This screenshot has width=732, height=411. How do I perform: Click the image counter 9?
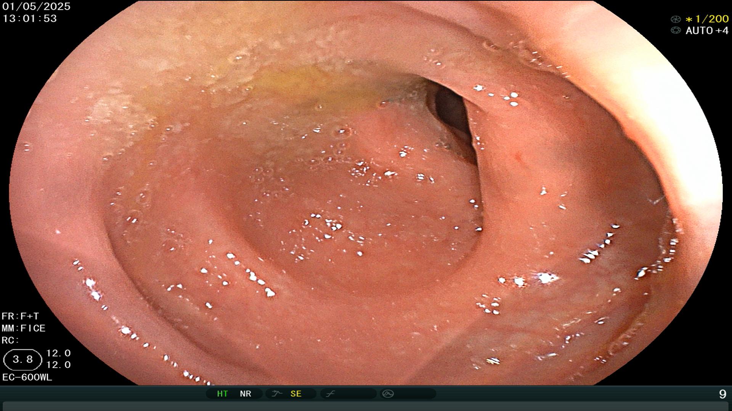(x=722, y=394)
